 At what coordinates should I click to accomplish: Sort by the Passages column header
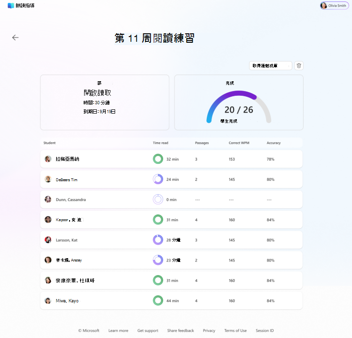click(x=202, y=143)
